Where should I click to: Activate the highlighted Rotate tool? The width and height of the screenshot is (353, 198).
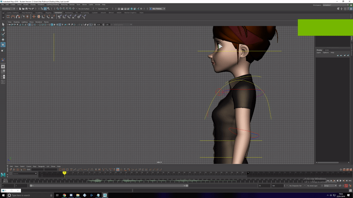(3, 45)
